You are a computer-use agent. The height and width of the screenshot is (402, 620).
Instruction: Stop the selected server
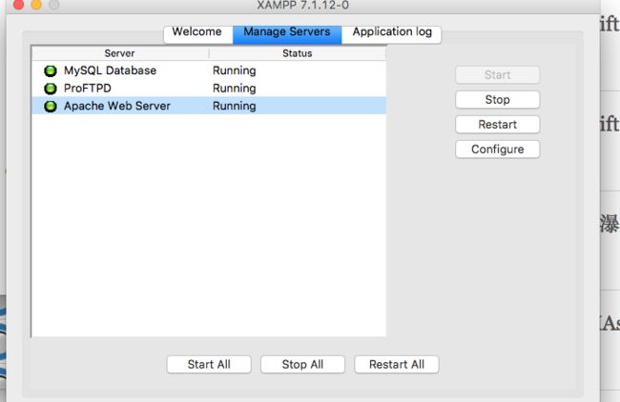click(497, 99)
